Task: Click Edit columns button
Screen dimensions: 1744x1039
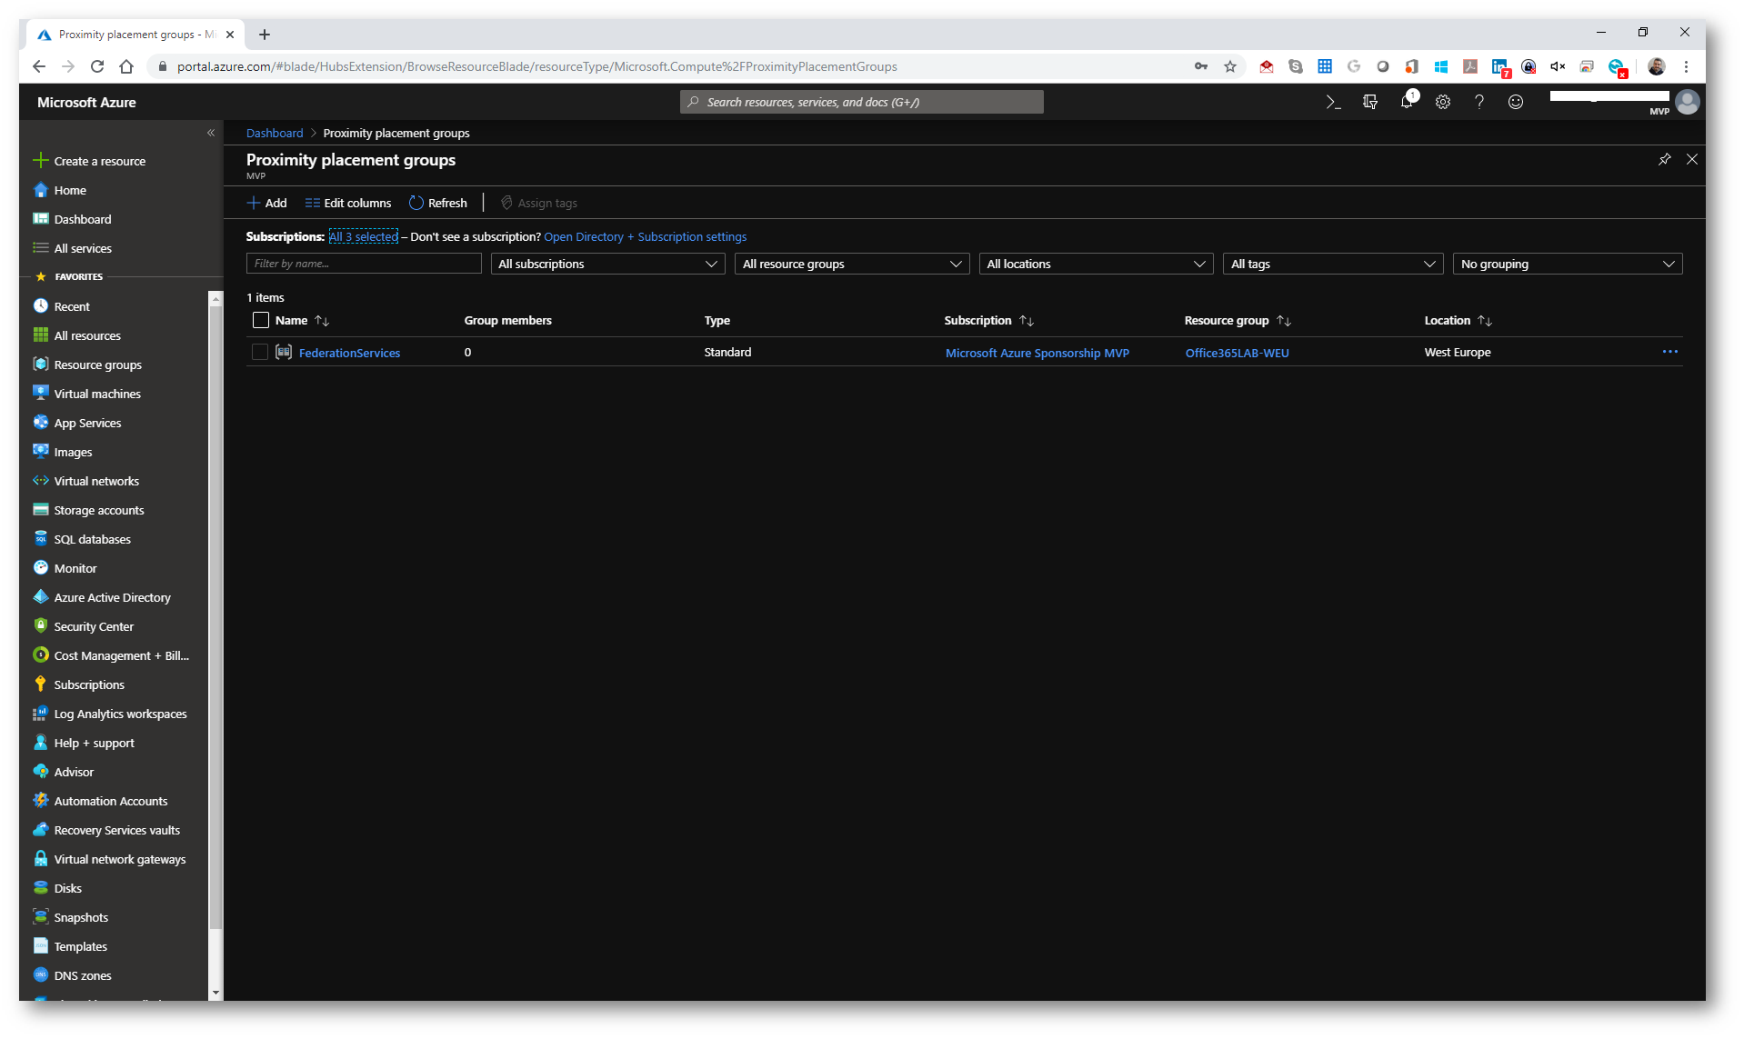Action: [348, 203]
